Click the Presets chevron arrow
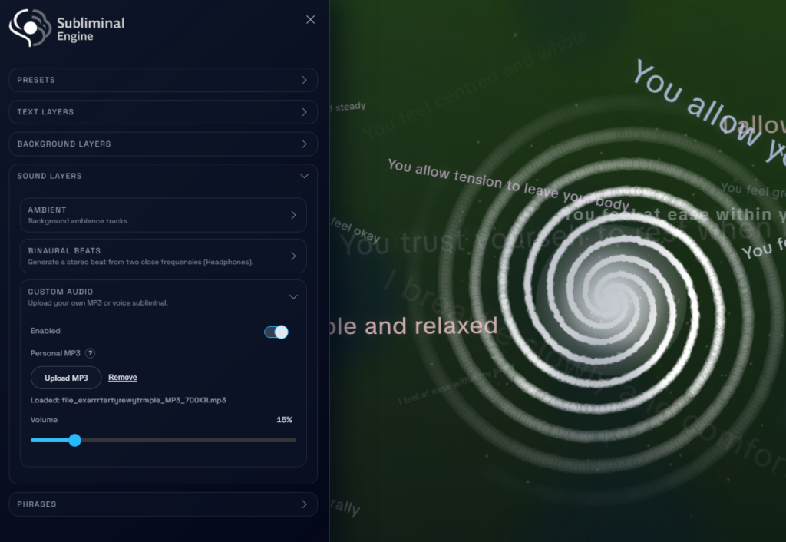This screenshot has width=786, height=542. [x=304, y=80]
